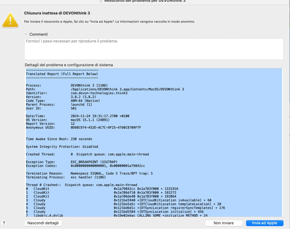Image resolution: width=290 pixels, height=229 pixels.
Task: Click the 'Chiusura inattesa di DEVONthink 3' heading
Action: tap(57, 13)
